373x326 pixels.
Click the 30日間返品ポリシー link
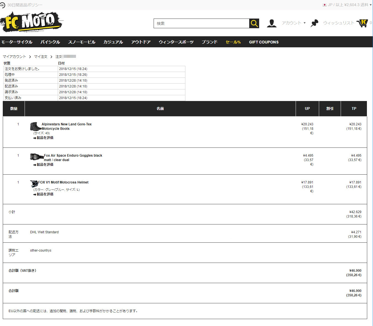(x=25, y=5)
